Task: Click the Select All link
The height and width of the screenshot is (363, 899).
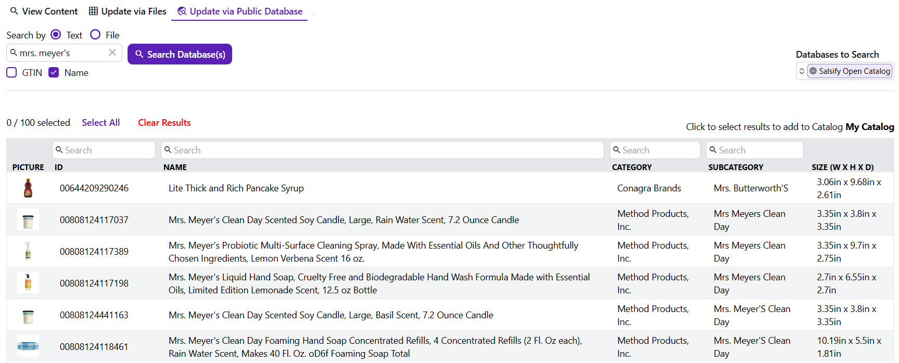Action: coord(100,123)
